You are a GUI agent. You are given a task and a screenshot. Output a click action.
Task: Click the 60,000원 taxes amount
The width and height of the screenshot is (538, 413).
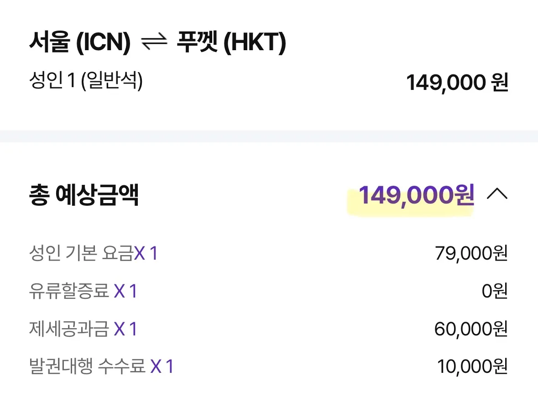[471, 329]
